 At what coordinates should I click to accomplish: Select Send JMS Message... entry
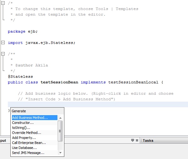[35, 153]
